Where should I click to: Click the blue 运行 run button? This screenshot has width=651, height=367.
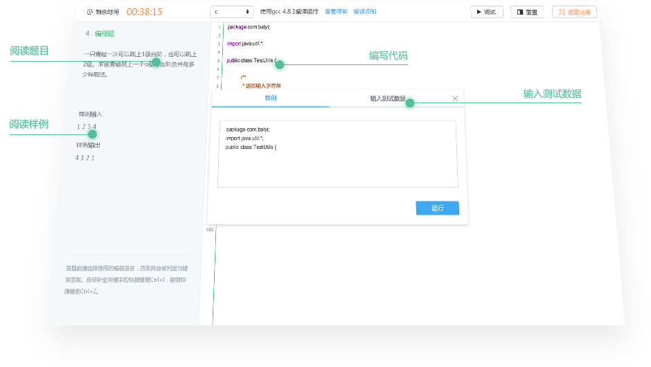click(x=437, y=208)
